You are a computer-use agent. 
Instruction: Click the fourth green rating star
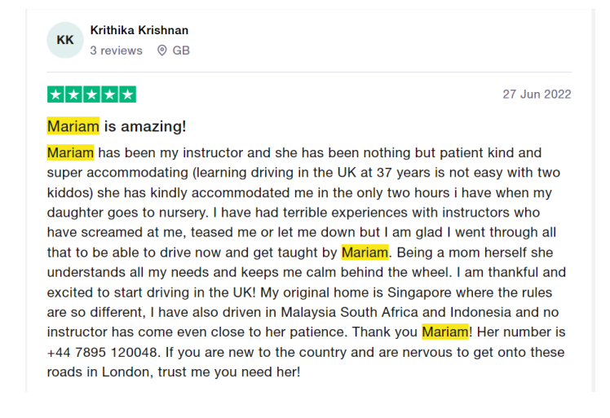coord(110,95)
